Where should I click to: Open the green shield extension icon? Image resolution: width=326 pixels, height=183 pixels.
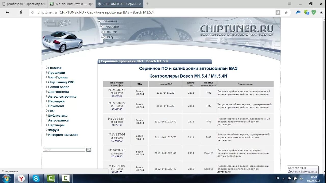pos(314,12)
